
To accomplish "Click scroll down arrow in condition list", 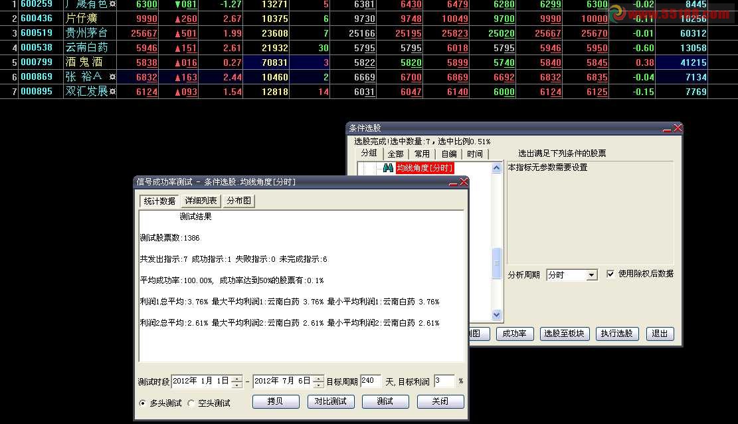I will pyautogui.click(x=497, y=315).
